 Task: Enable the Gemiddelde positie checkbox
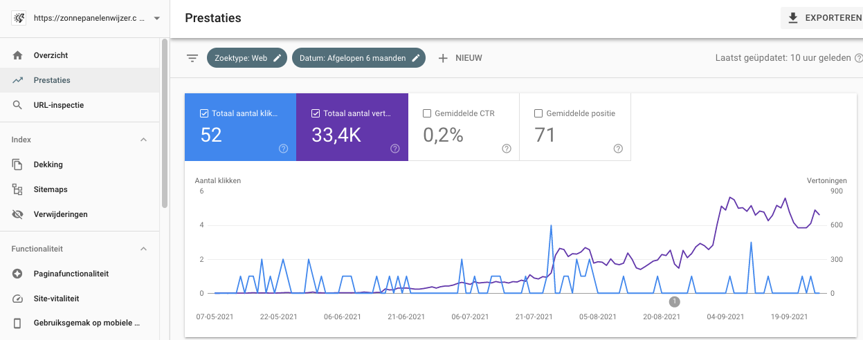pos(538,113)
